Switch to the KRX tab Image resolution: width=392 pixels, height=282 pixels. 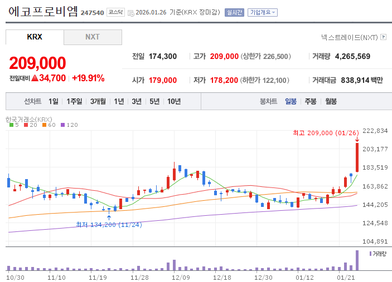tap(35, 37)
